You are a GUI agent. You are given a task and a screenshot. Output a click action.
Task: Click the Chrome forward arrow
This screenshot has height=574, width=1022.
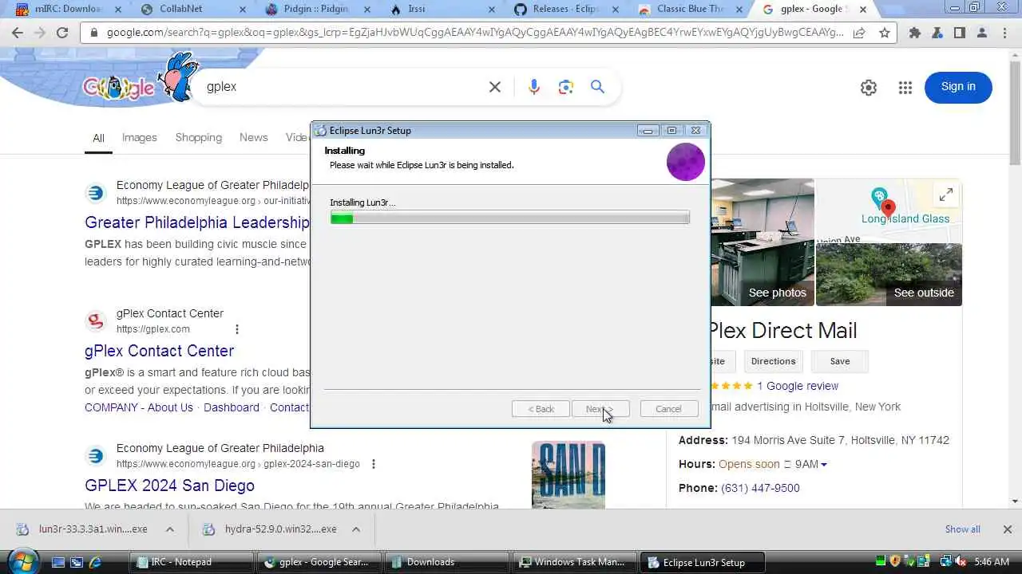point(40,33)
